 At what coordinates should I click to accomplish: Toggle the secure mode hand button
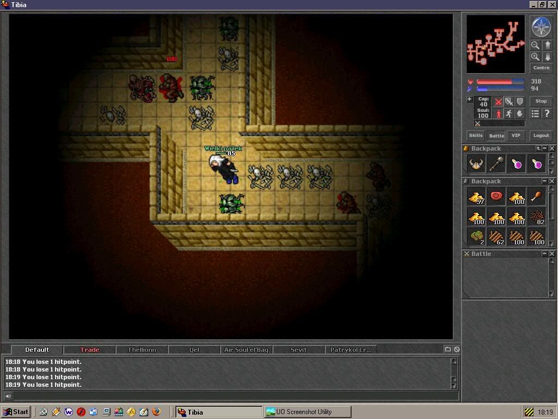(519, 113)
